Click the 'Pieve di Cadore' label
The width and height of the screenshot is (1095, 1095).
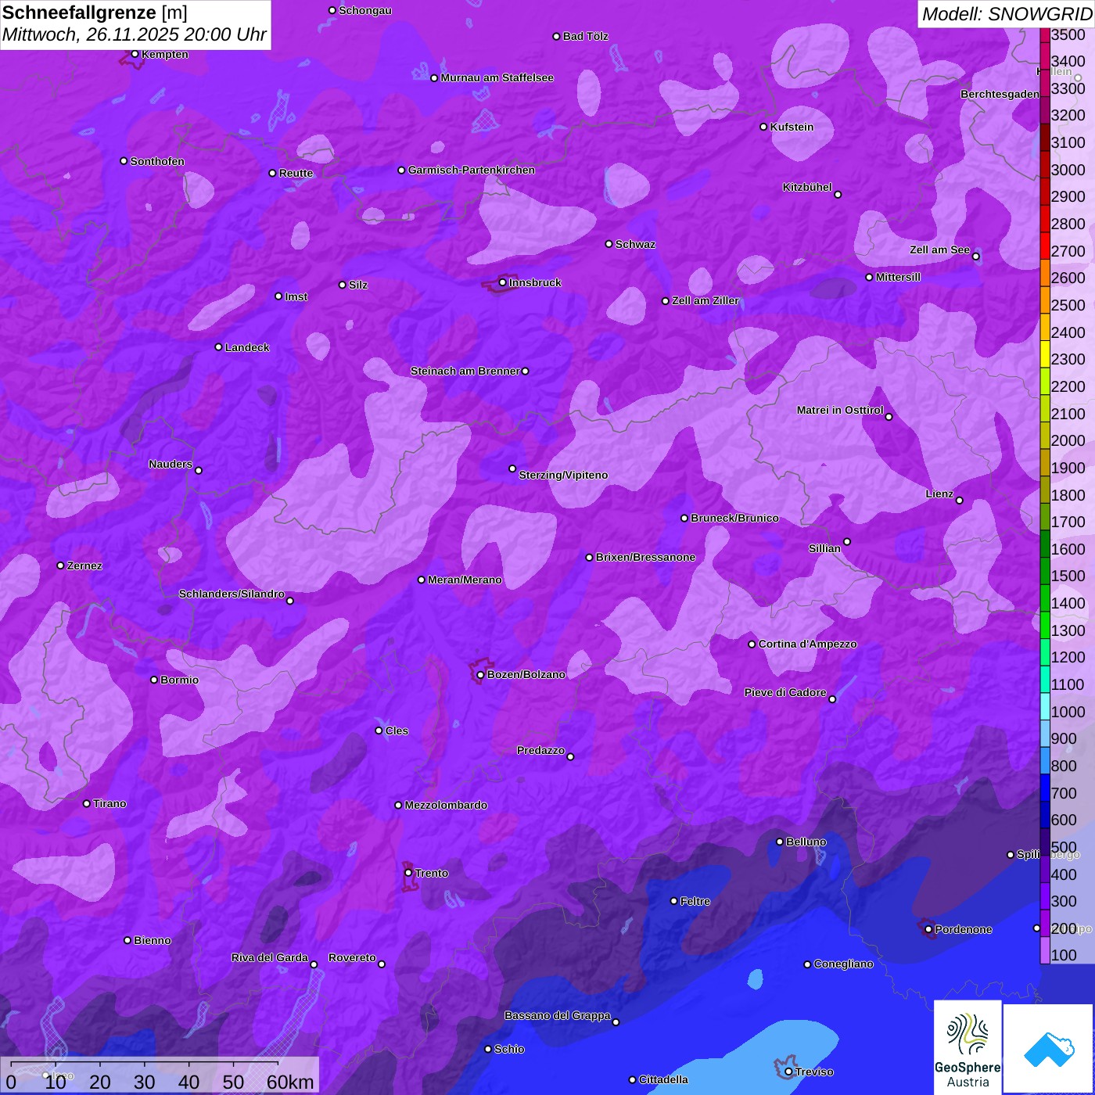point(785,692)
